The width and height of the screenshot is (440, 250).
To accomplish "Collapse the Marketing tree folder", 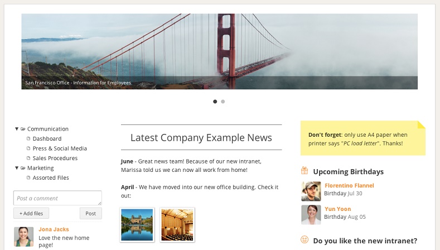I will pos(17,168).
